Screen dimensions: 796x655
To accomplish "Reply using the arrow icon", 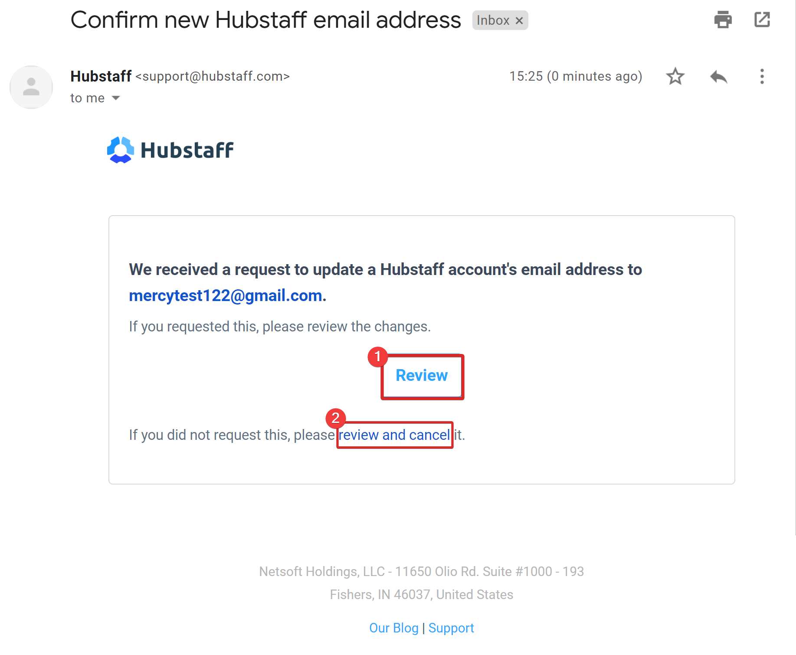I will pyautogui.click(x=718, y=77).
